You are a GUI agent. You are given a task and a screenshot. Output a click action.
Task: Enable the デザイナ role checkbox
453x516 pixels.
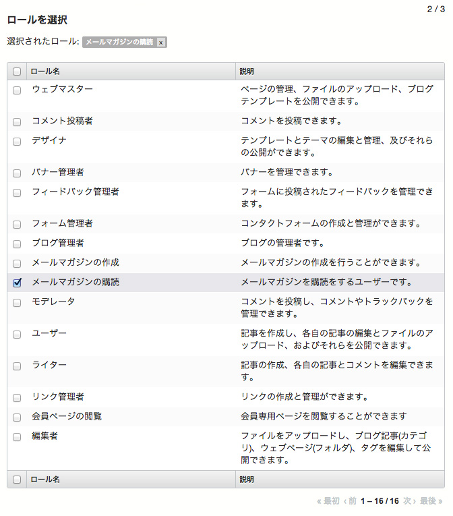[x=17, y=142]
